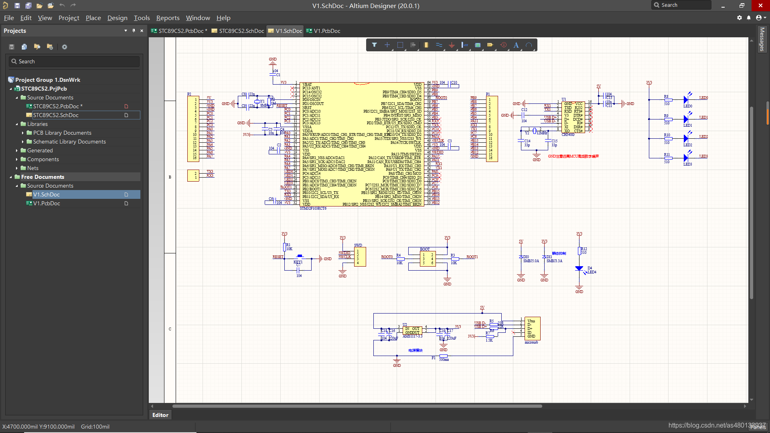The image size is (770, 433).
Task: Click the text annotation tool icon
Action: pos(516,45)
